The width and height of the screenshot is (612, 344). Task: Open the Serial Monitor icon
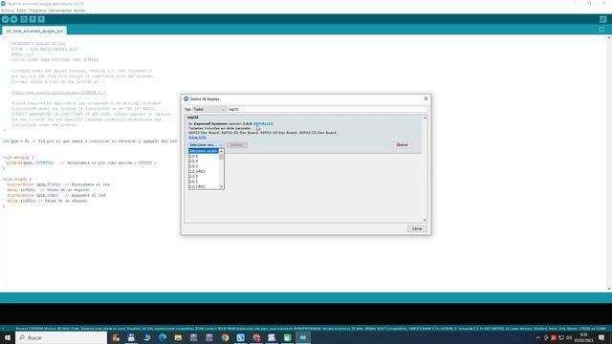(x=603, y=19)
